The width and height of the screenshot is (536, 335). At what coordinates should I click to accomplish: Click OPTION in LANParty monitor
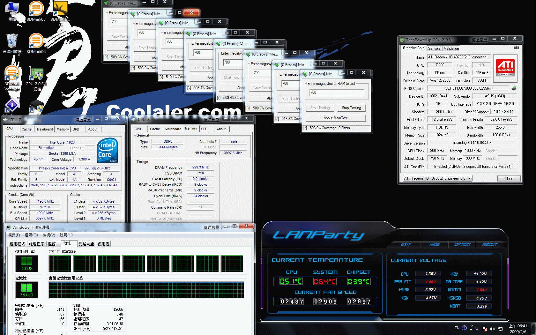(462, 244)
